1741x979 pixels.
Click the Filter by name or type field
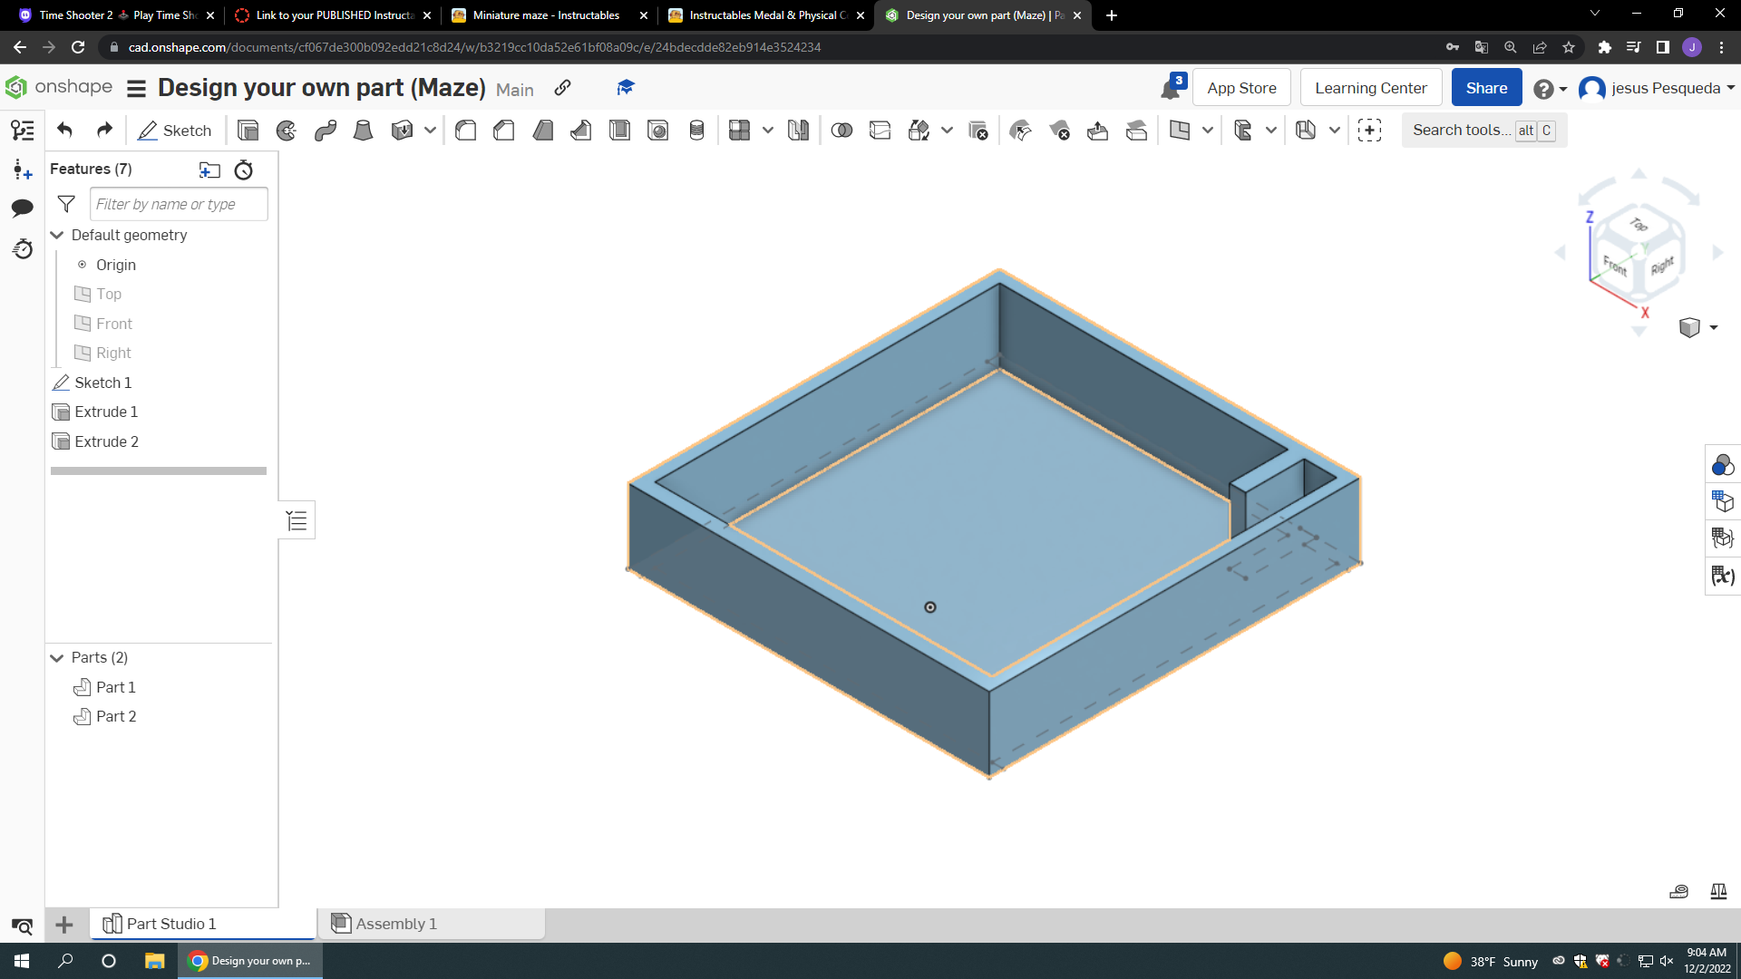point(178,204)
